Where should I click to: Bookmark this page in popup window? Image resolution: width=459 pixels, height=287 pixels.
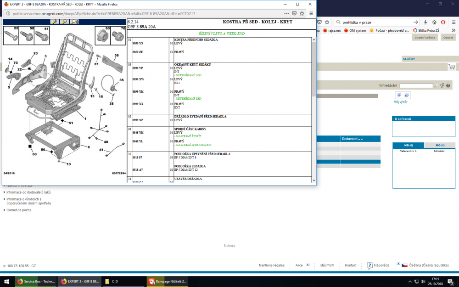[302, 13]
